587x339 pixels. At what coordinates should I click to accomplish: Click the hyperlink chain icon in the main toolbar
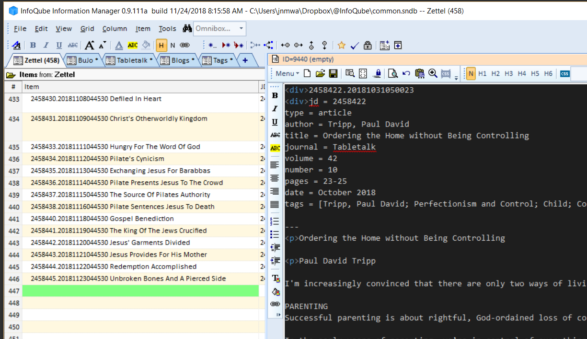point(184,45)
